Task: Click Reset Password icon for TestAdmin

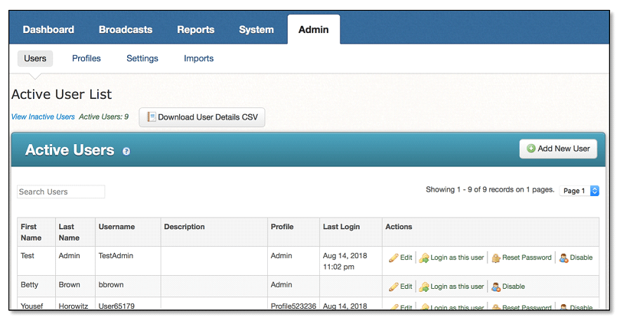Action: pos(496,257)
